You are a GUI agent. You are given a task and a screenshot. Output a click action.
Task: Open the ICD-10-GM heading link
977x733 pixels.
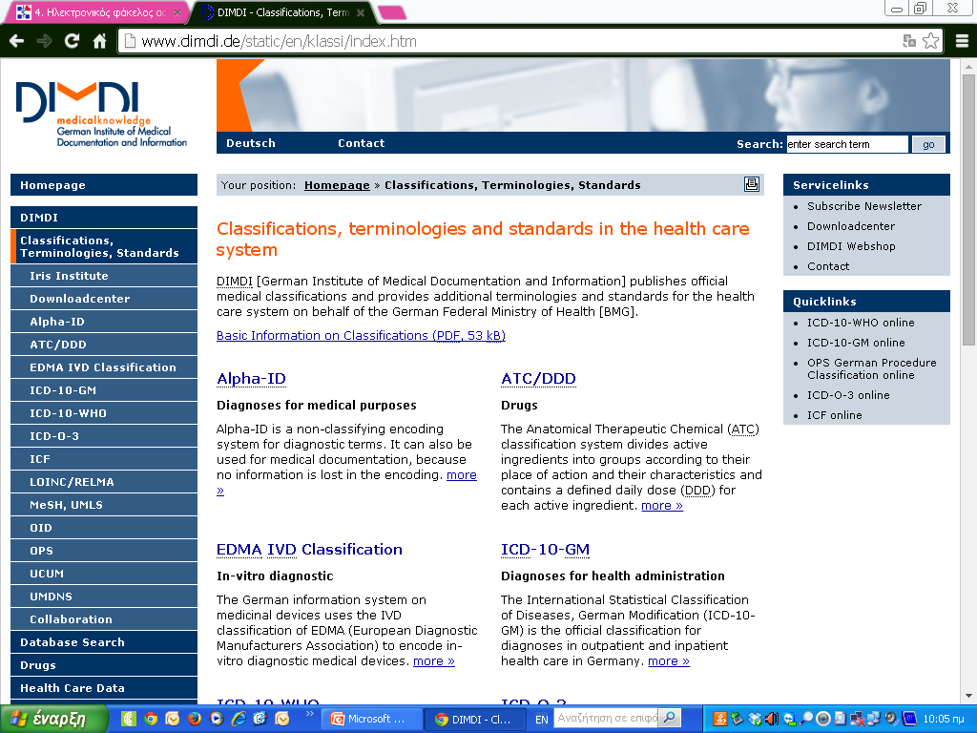point(545,549)
